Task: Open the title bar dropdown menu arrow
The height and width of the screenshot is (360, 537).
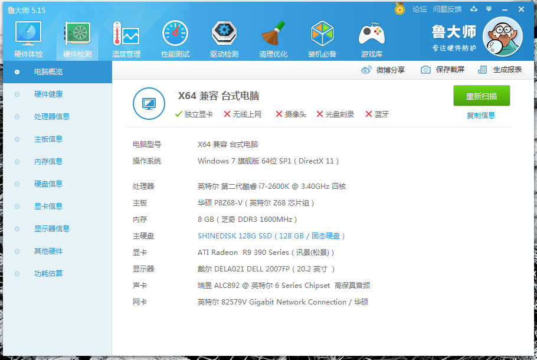Action: 489,9
